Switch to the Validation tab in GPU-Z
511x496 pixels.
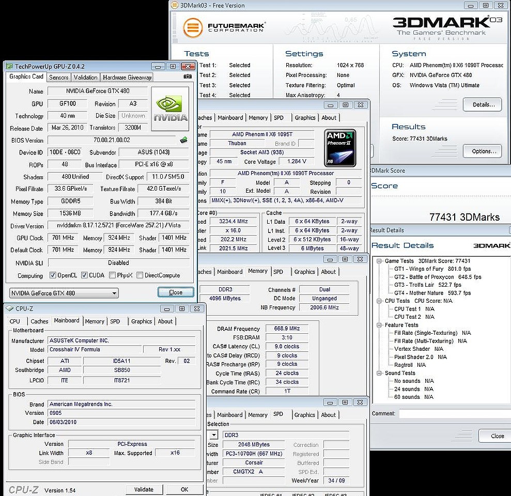coord(85,77)
